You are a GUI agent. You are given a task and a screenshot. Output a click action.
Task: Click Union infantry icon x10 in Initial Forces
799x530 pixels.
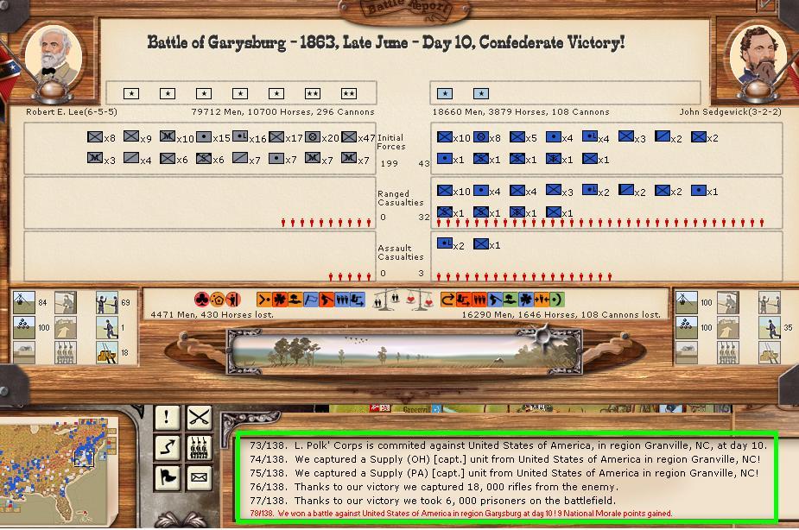pyautogui.click(x=445, y=137)
